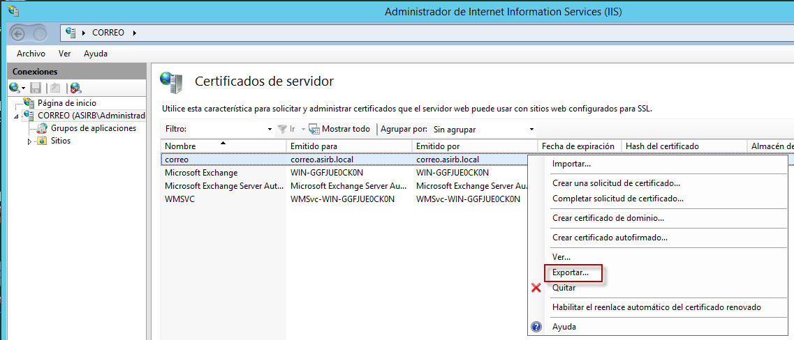Image resolution: width=794 pixels, height=340 pixels.
Task: Click the Mostrar todo icon
Action: [x=314, y=130]
